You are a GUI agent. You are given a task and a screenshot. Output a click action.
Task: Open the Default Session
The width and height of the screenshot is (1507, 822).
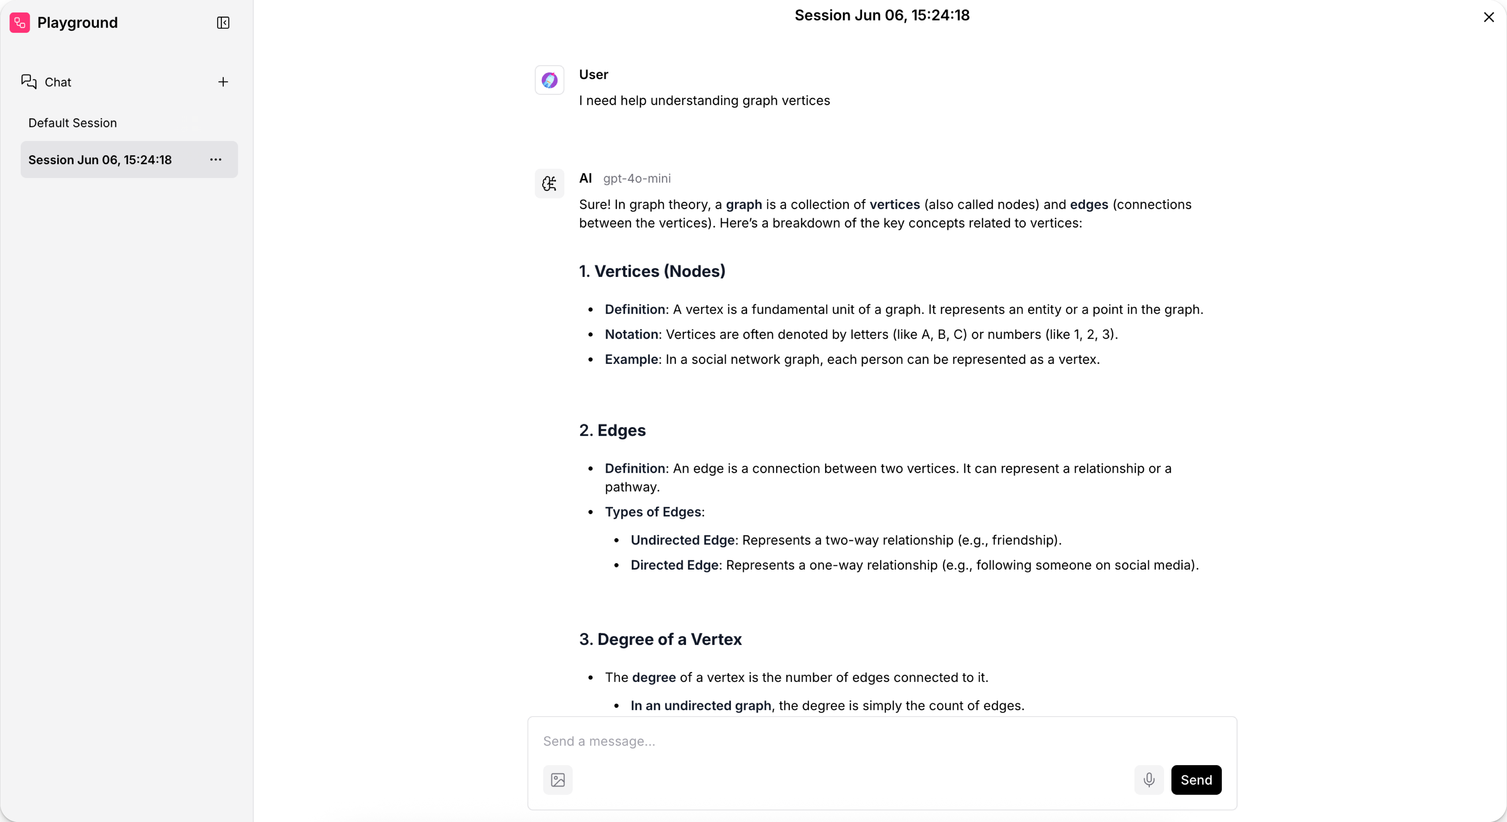point(73,123)
